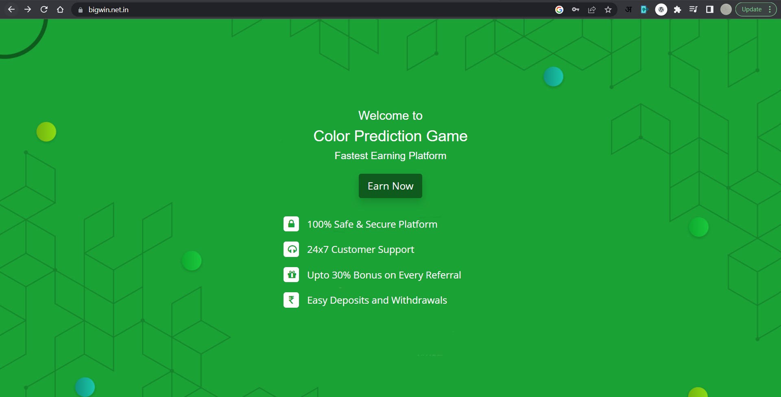Click the Earn Now button
Image resolution: width=781 pixels, height=397 pixels.
390,186
